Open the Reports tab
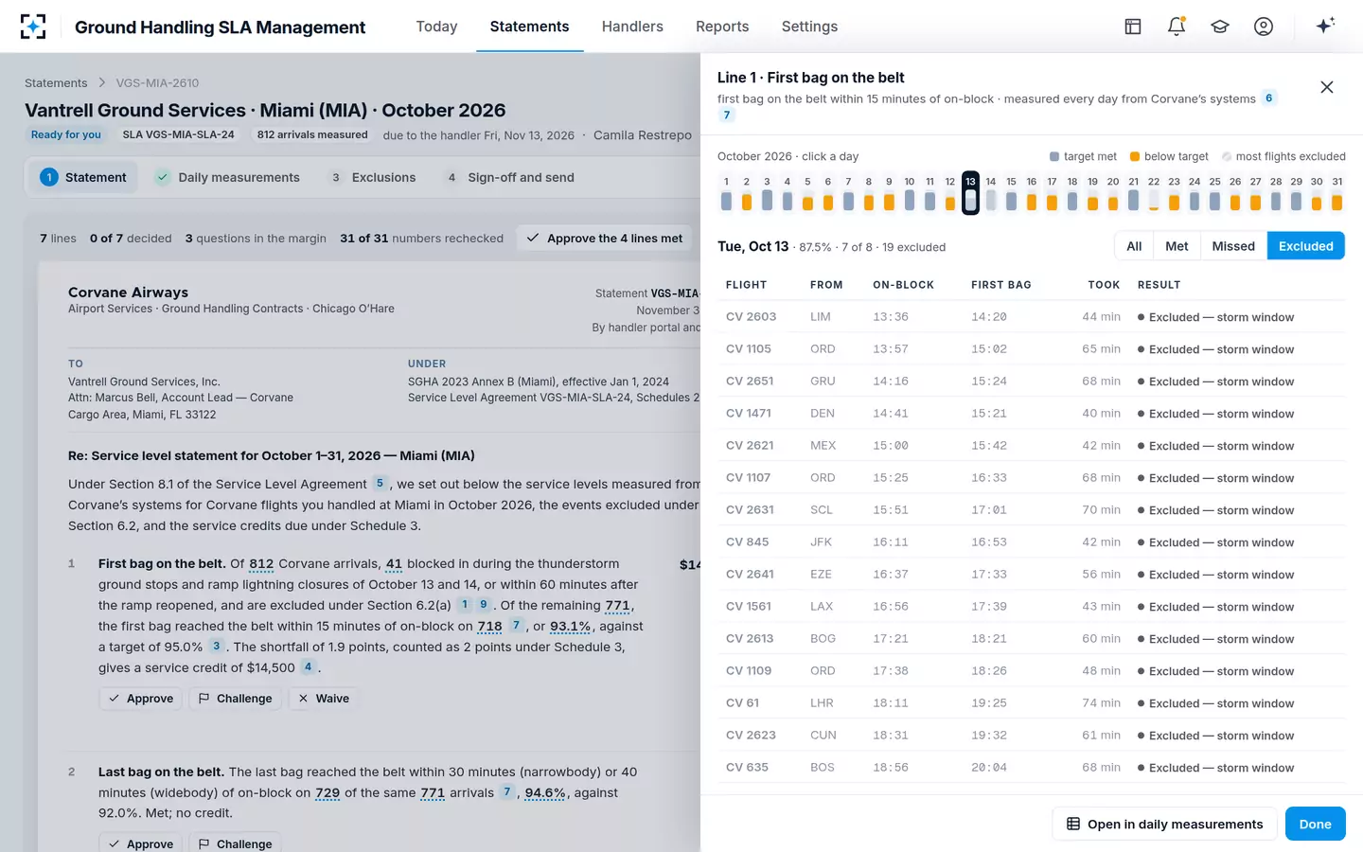 click(722, 27)
